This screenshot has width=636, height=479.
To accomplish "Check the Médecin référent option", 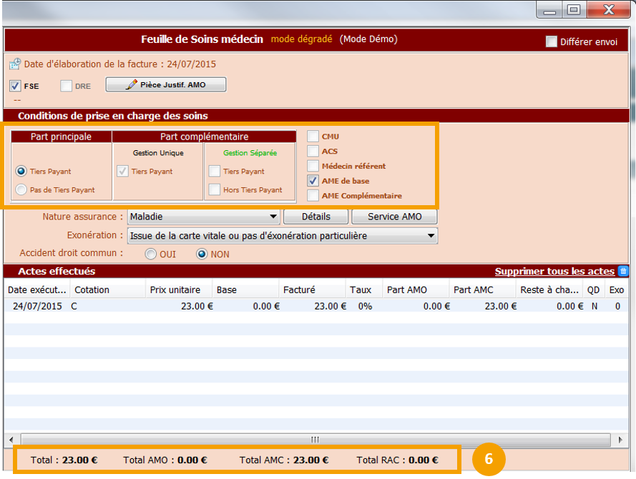I will click(x=313, y=166).
